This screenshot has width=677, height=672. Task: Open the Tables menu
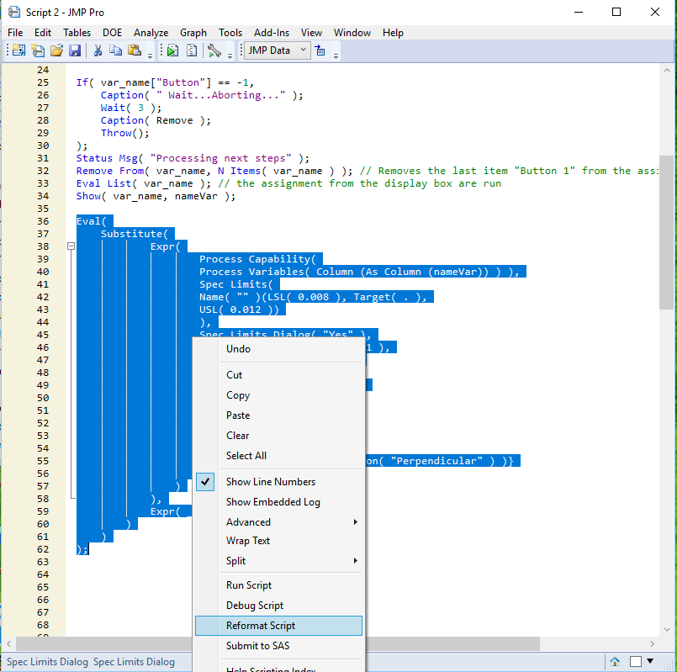[77, 33]
